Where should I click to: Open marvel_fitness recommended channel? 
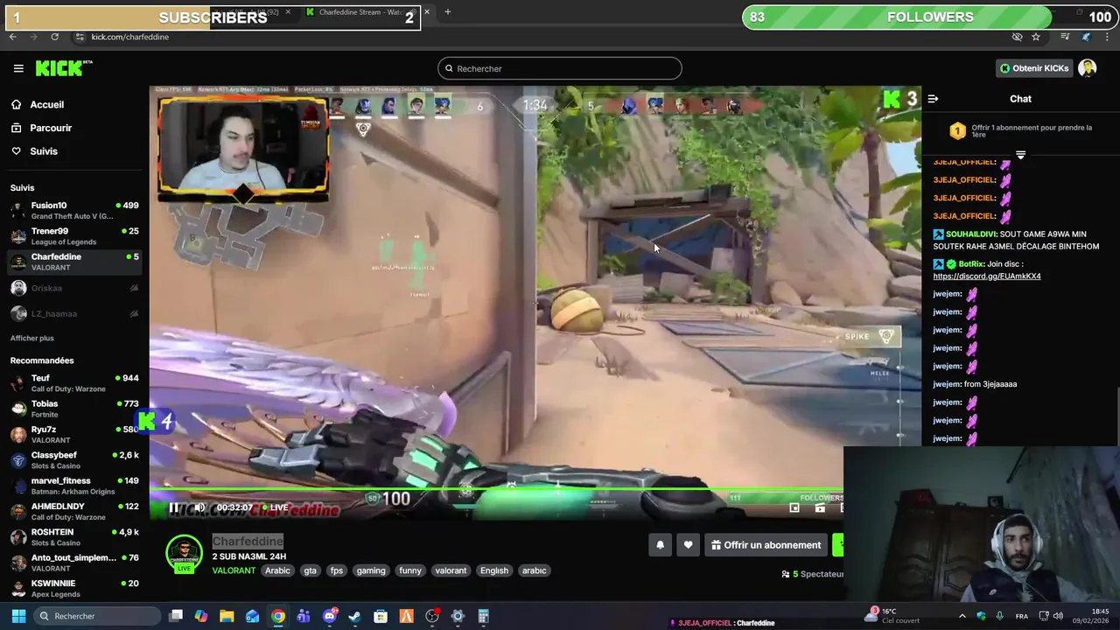pos(74,486)
